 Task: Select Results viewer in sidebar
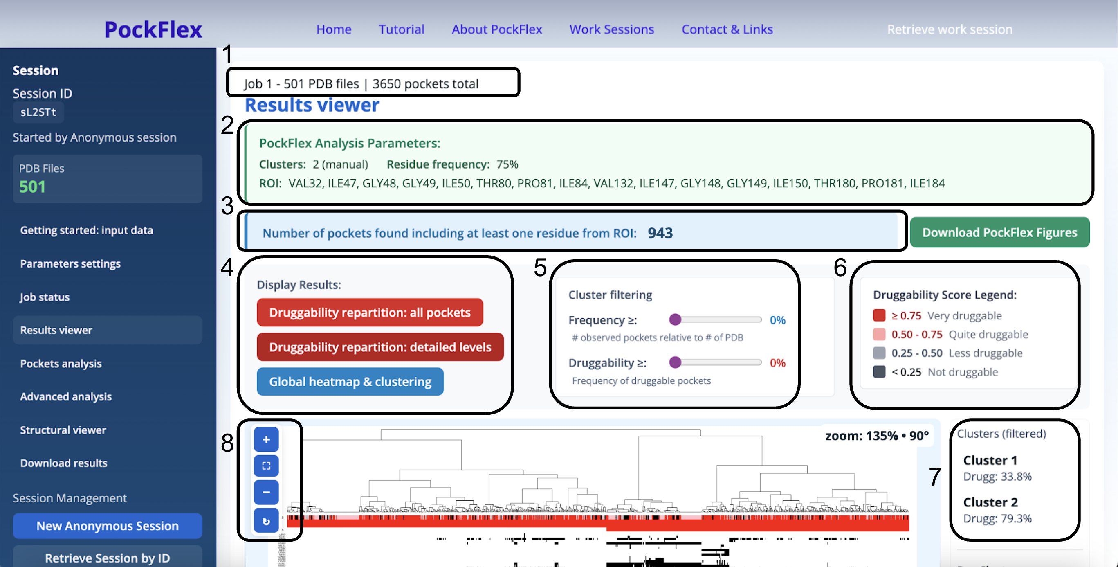tap(108, 330)
